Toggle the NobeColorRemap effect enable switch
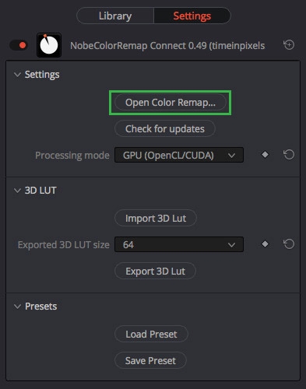306x389 pixels. click(x=19, y=45)
